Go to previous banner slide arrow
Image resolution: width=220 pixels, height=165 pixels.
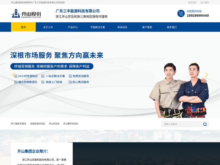13,75
